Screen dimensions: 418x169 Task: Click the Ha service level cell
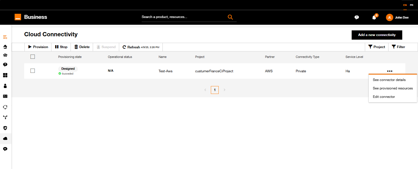(x=348, y=71)
